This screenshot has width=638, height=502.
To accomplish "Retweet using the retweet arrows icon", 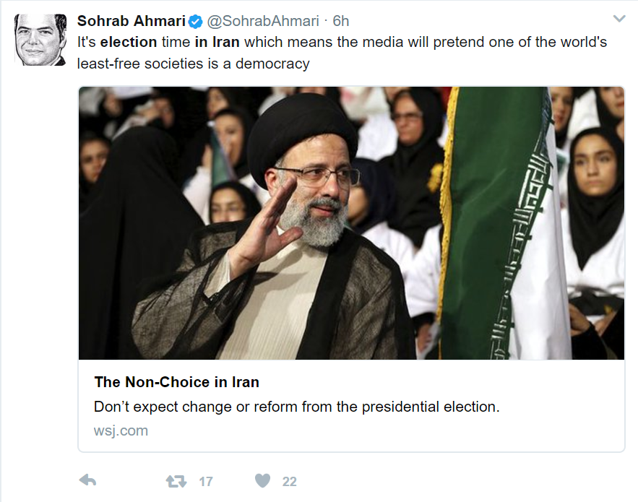I will 176,480.
